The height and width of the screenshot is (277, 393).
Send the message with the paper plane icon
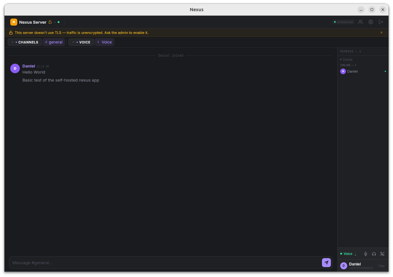click(x=326, y=262)
